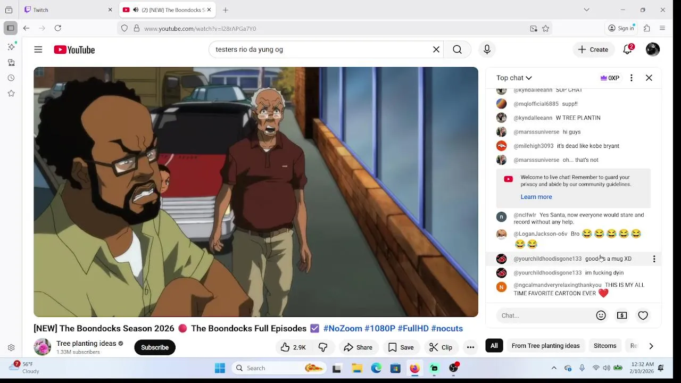The width and height of the screenshot is (681, 383).
Task: Select From Tree planting ideas chip
Action: click(545, 346)
